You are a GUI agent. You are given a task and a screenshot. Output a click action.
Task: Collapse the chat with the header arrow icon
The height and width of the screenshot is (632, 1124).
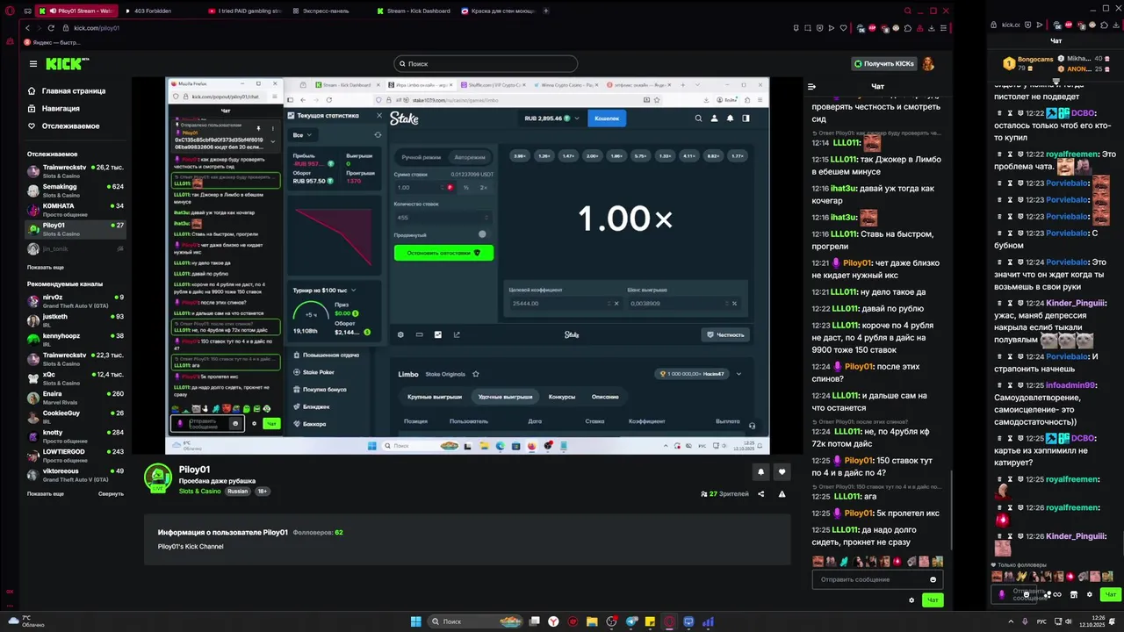pyautogui.click(x=811, y=86)
